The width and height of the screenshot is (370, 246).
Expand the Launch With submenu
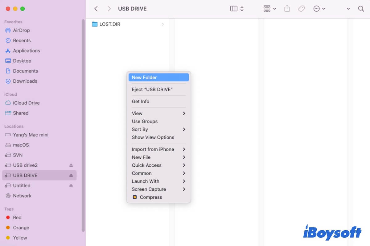pos(145,181)
